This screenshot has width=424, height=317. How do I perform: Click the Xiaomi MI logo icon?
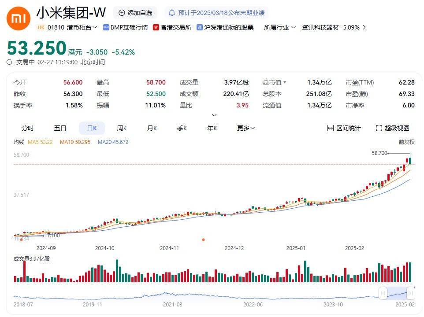coord(19,18)
